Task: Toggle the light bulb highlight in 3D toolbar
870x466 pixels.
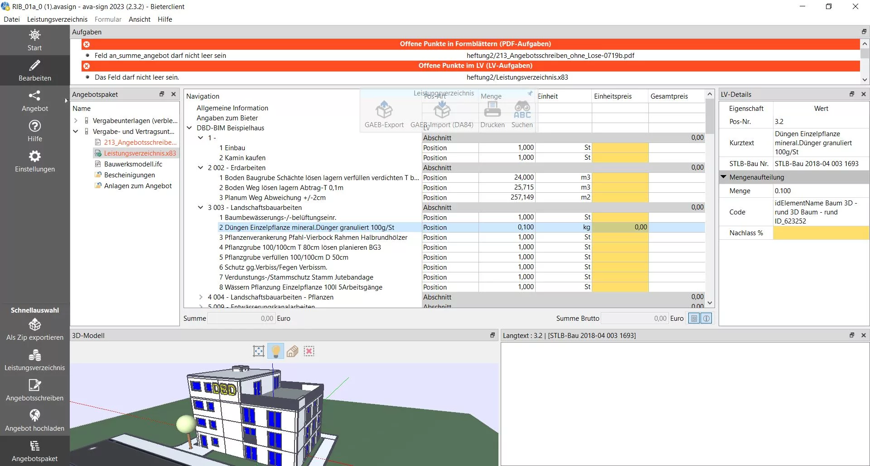Action: tap(275, 351)
